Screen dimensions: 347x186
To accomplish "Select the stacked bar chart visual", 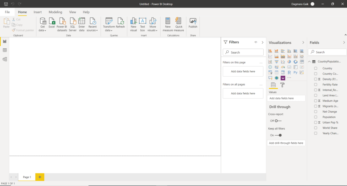I will tap(270, 51).
